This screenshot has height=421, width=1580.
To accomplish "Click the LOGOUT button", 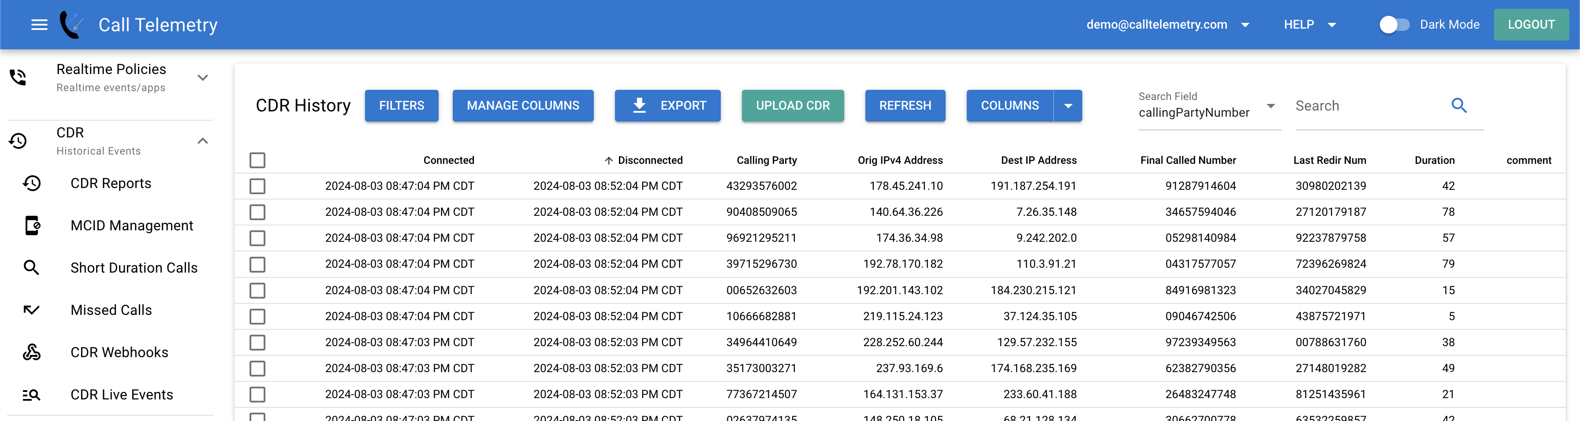I will pos(1532,25).
